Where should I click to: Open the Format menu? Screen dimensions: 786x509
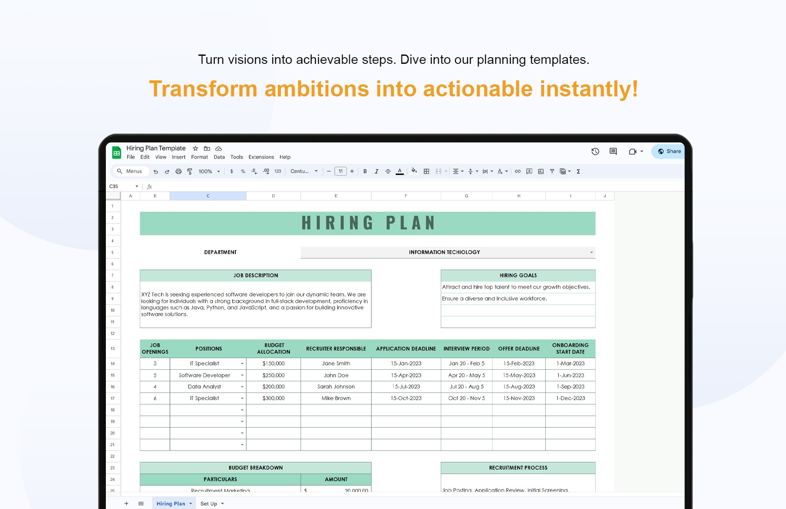(x=199, y=157)
